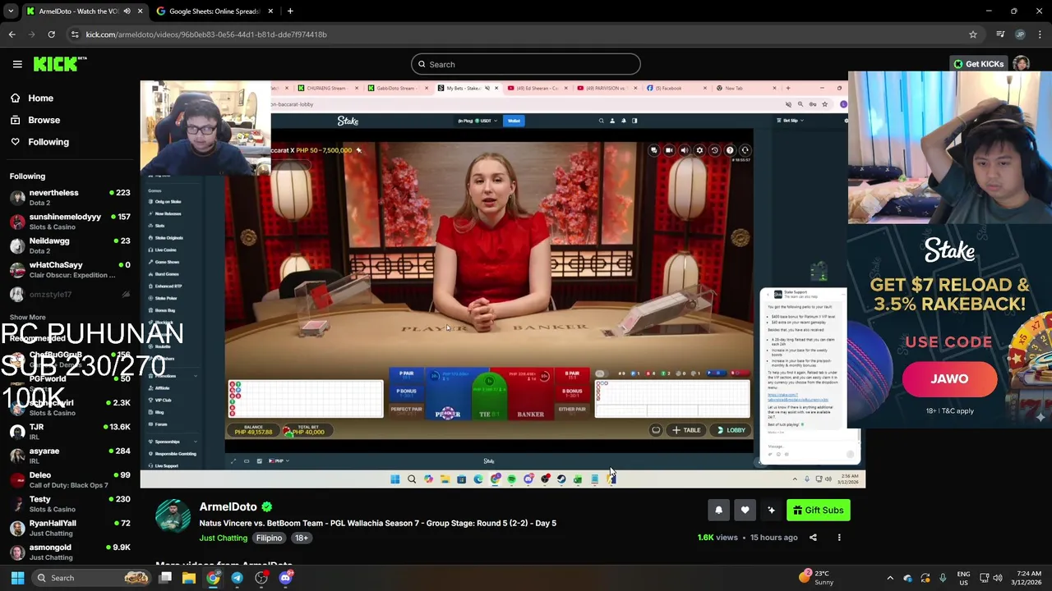Image resolution: width=1052 pixels, height=591 pixels.
Task: Click the heart follow button
Action: tap(745, 510)
